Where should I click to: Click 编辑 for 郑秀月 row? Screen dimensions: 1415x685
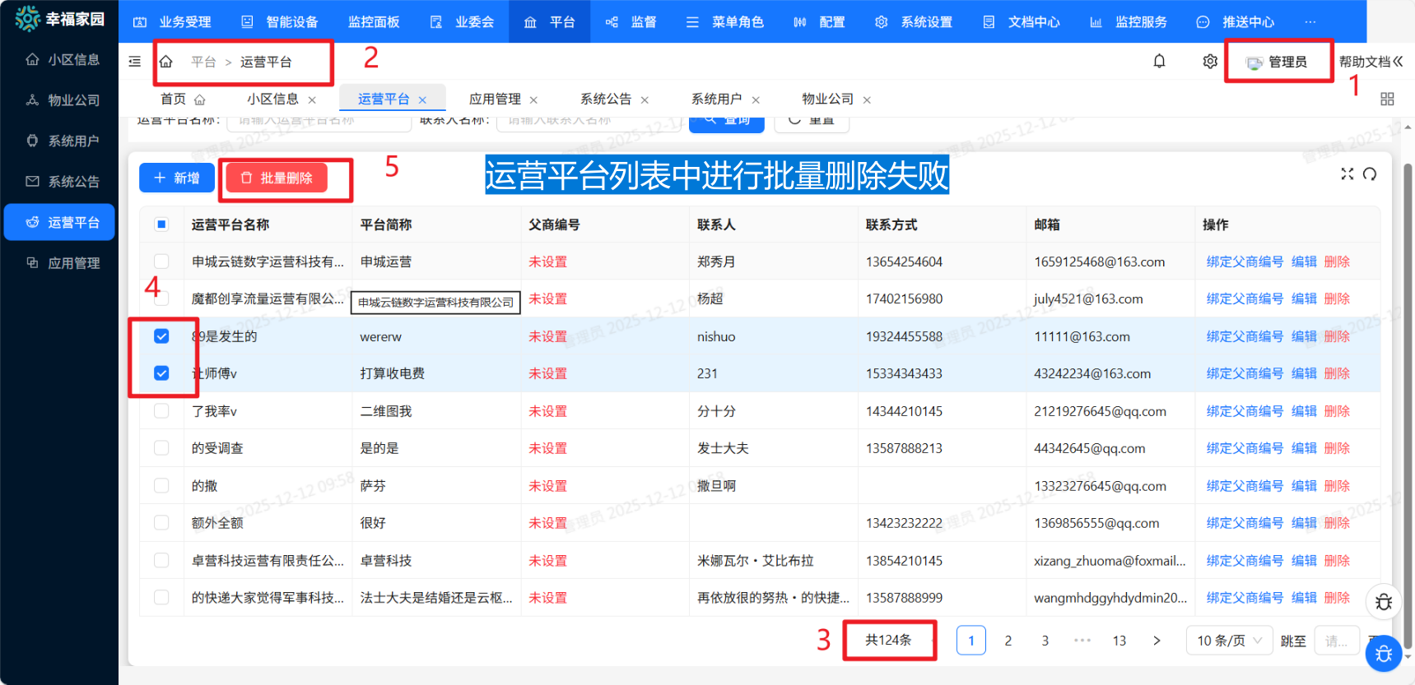click(x=1304, y=262)
